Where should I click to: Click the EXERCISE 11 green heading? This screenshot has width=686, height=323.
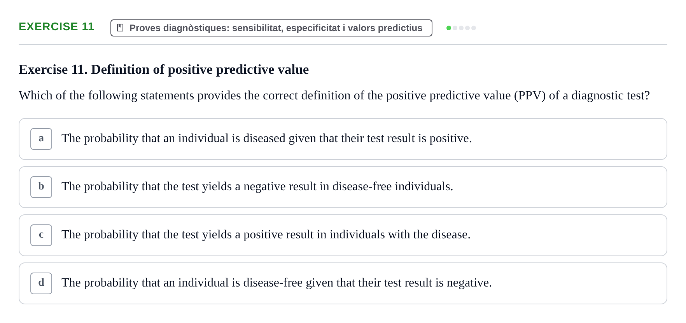[x=56, y=27]
